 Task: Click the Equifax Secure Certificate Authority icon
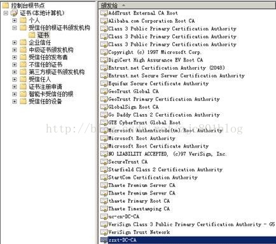click(x=104, y=84)
